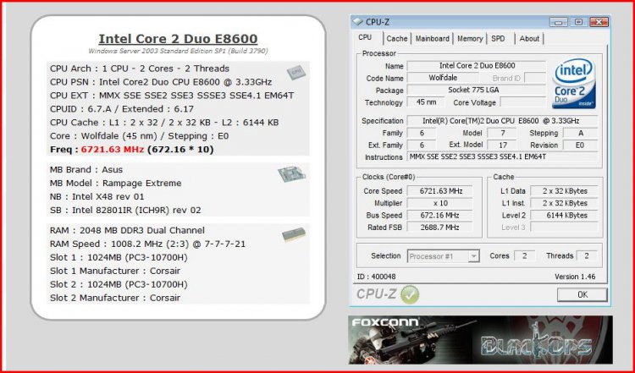Click the 'CPU Cache : L1' line
This screenshot has height=373, width=635.
pos(164,122)
